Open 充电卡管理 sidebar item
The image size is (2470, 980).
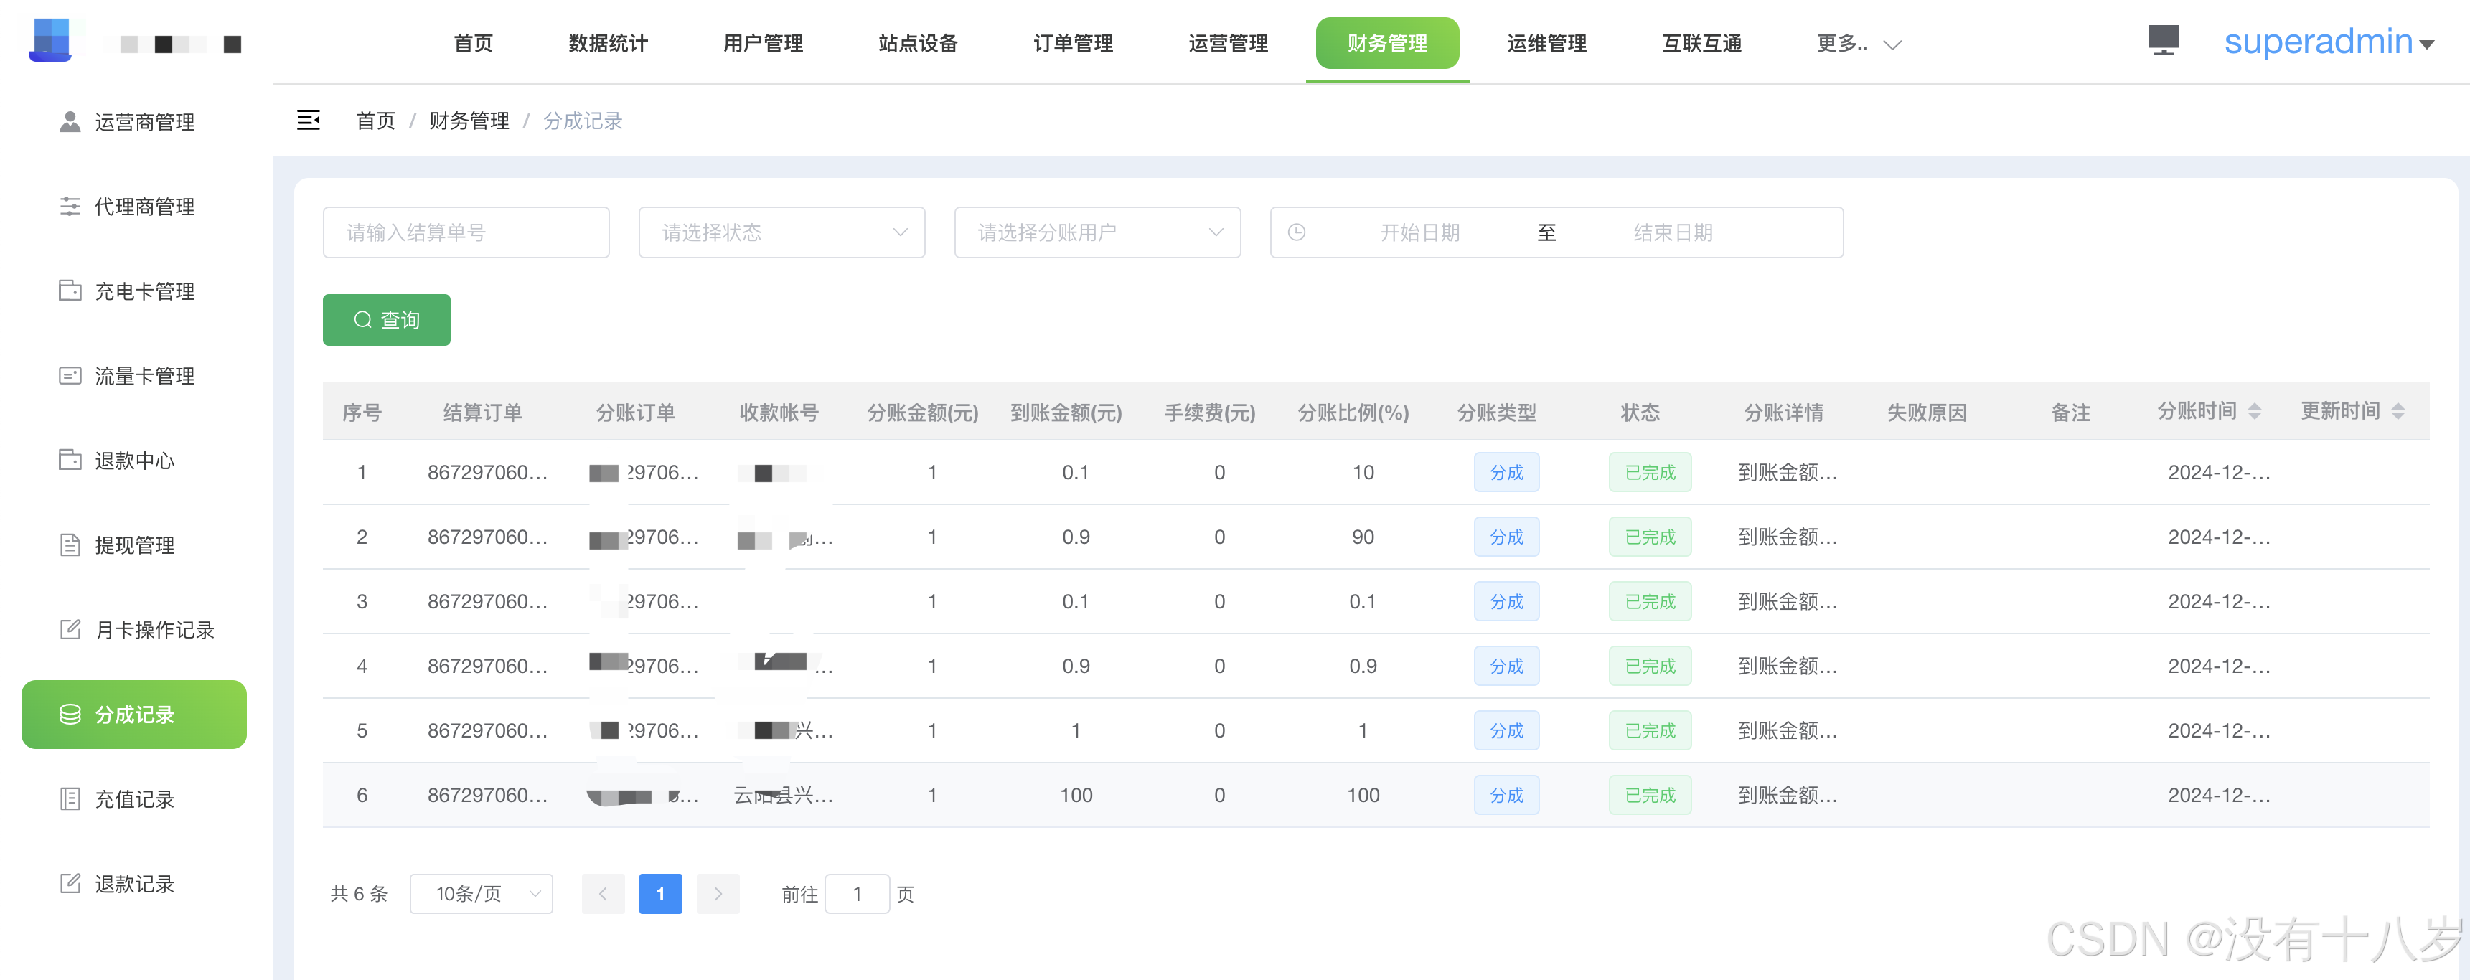point(144,291)
